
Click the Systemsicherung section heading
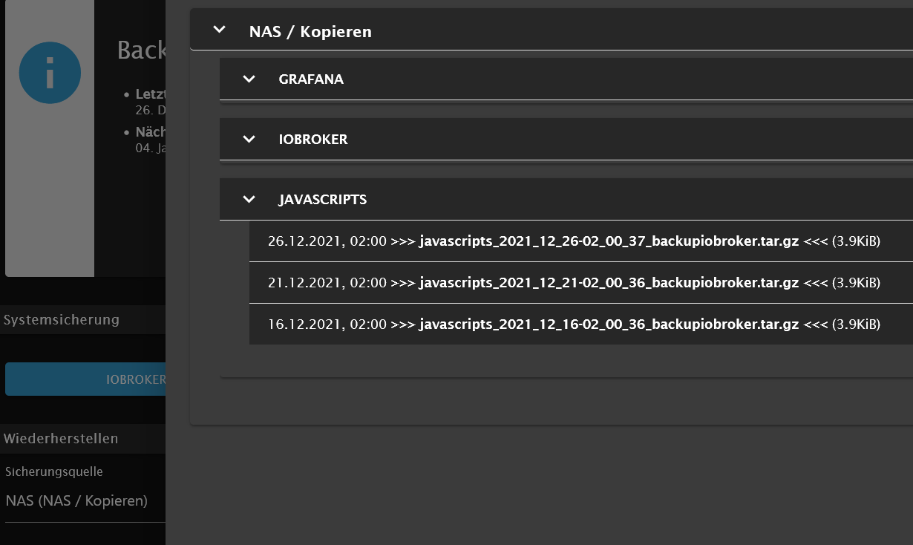(x=62, y=320)
